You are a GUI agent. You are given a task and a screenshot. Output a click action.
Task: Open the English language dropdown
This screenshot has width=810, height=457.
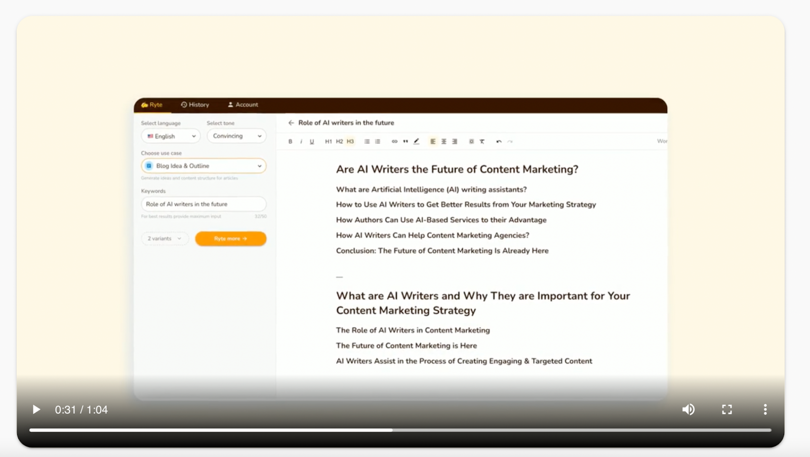(x=171, y=136)
